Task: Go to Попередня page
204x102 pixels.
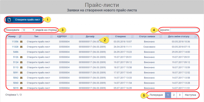Action: [156, 95]
